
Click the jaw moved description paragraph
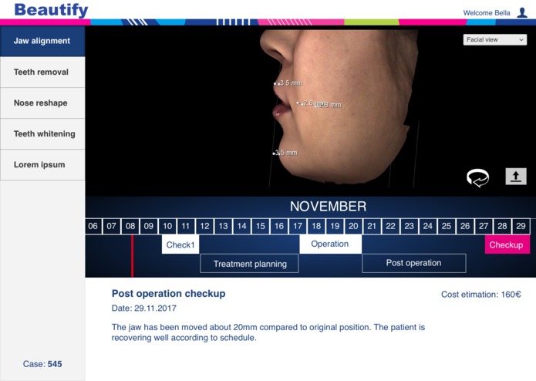tap(268, 332)
